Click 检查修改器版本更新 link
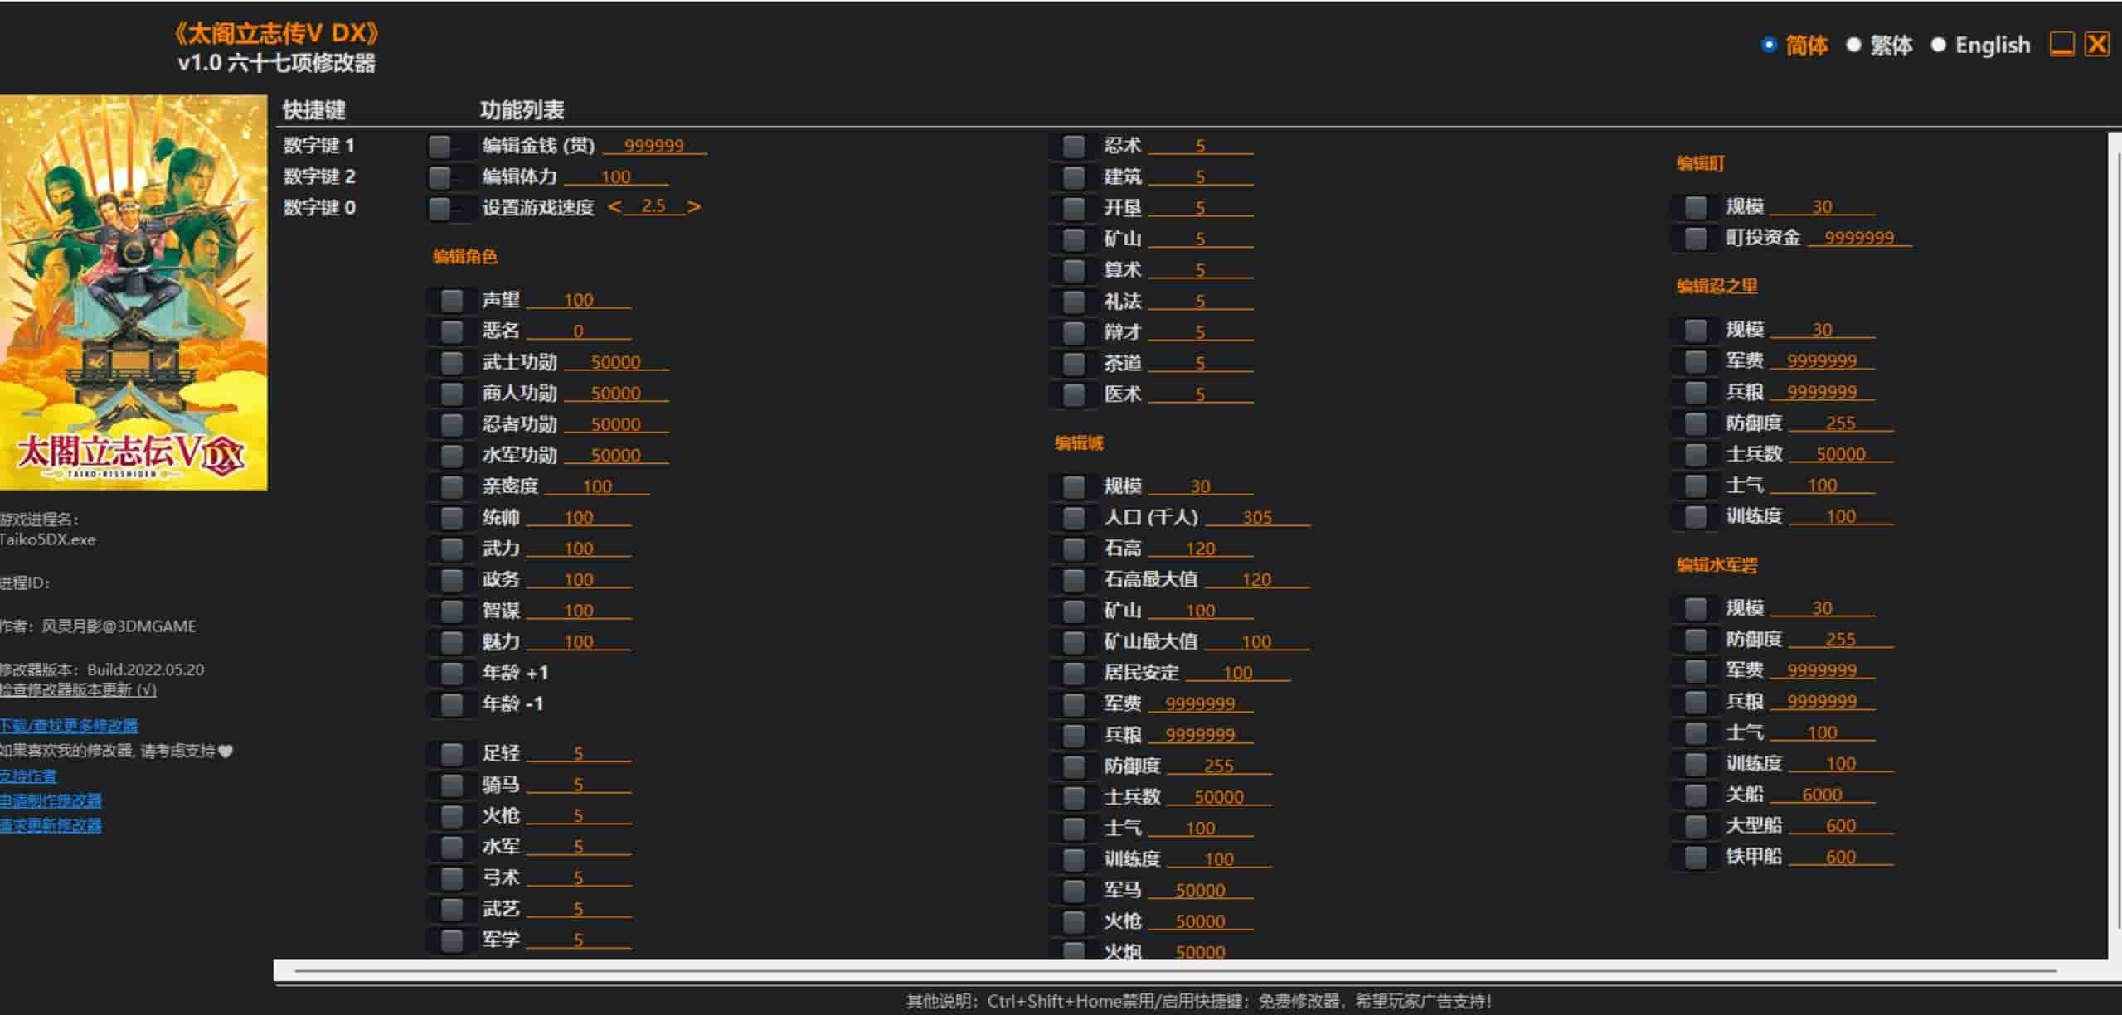The image size is (2122, 1015). click(x=78, y=690)
